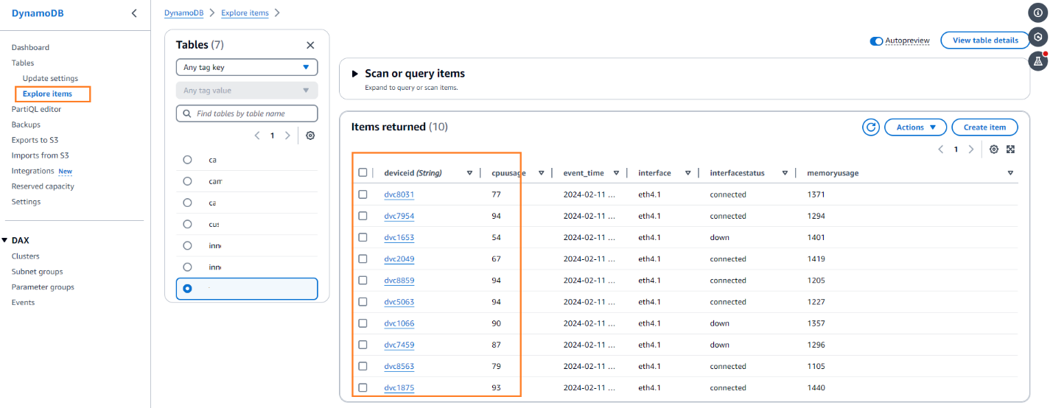Open DAX Clusters page
1053x408 pixels.
coord(26,256)
